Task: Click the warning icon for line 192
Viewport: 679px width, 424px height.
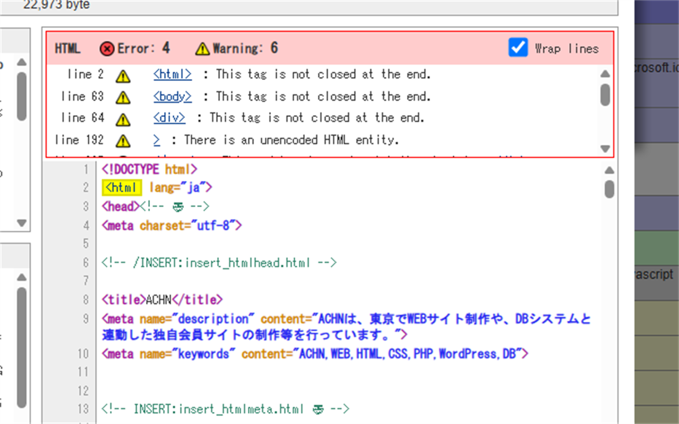Action: (x=122, y=141)
